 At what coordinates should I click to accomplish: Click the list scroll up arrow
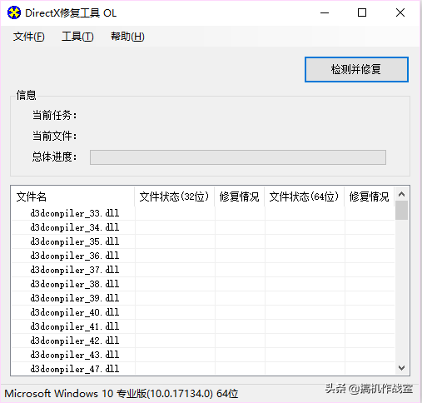pos(401,194)
